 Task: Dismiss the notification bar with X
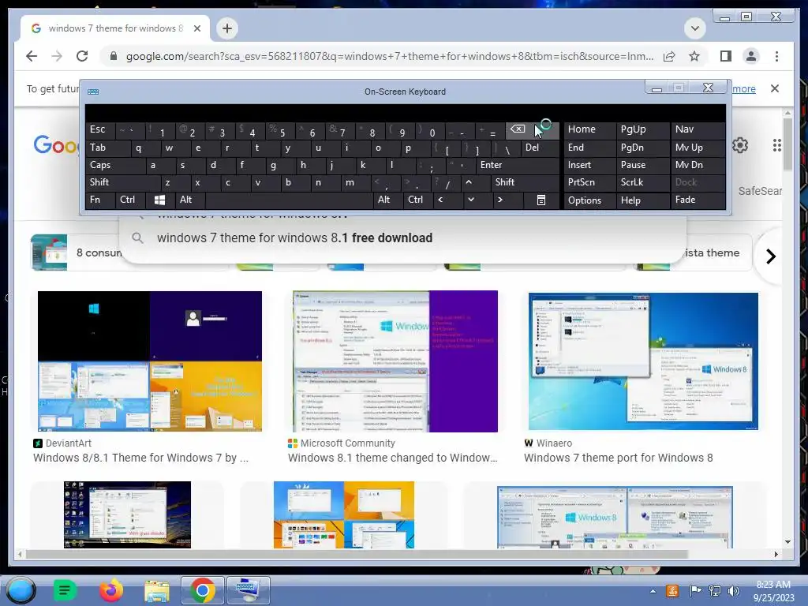click(775, 88)
